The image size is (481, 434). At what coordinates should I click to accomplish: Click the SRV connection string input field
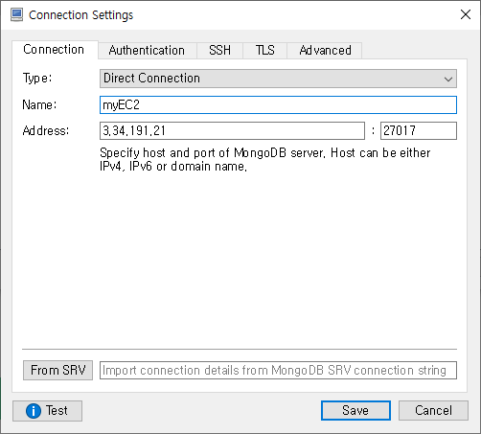(278, 370)
